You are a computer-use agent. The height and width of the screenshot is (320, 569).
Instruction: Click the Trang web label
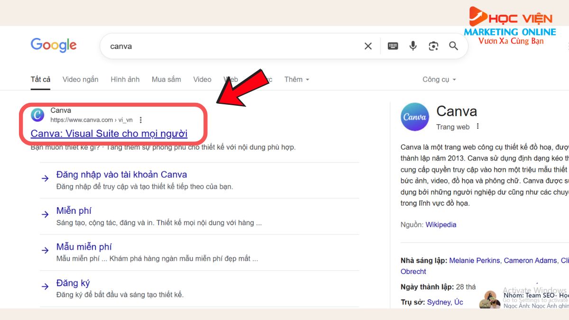tap(453, 127)
